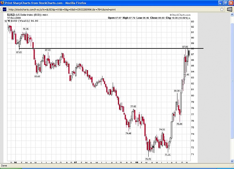Click the (US Dollar Index (EOD)) INDX subtitle
This screenshot has width=234, height=169.
tap(32, 15)
